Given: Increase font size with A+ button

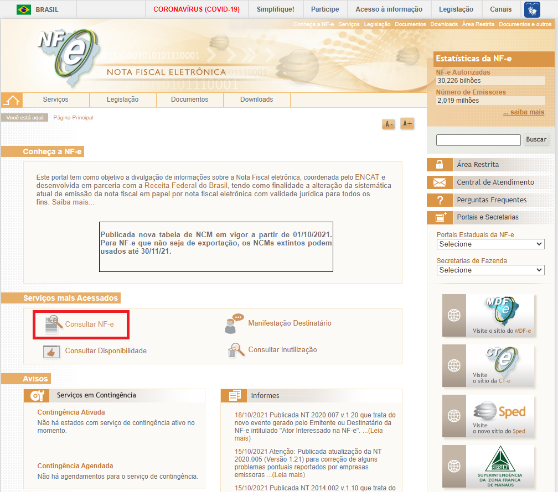Looking at the screenshot, I should click(x=407, y=123).
